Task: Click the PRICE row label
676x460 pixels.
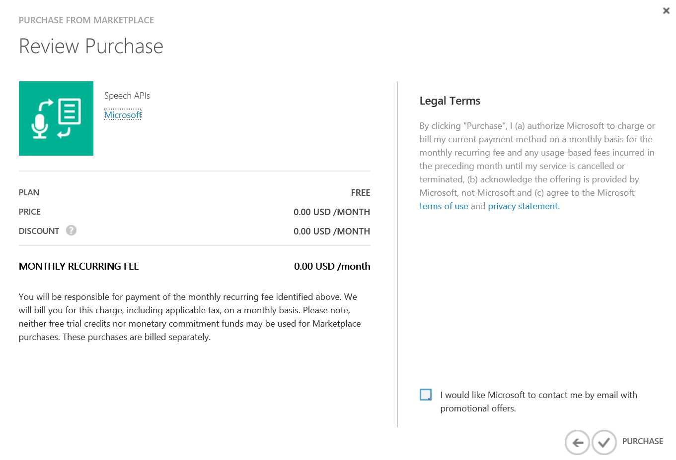Action: [30, 212]
